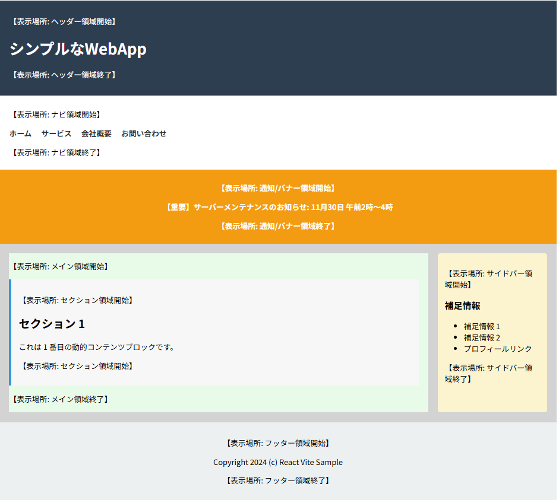Click the メイン領域開始 label
Image resolution: width=559 pixels, height=500 pixels.
pos(60,266)
